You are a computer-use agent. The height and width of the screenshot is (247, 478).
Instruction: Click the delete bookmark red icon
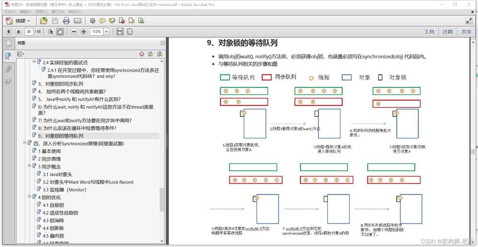142,54
